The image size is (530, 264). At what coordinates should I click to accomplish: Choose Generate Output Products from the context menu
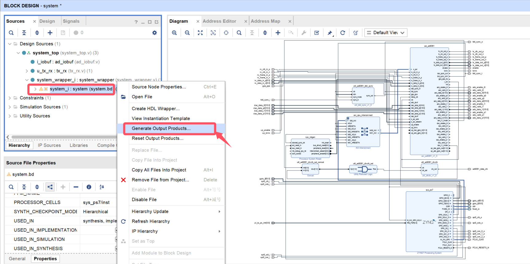coord(171,128)
